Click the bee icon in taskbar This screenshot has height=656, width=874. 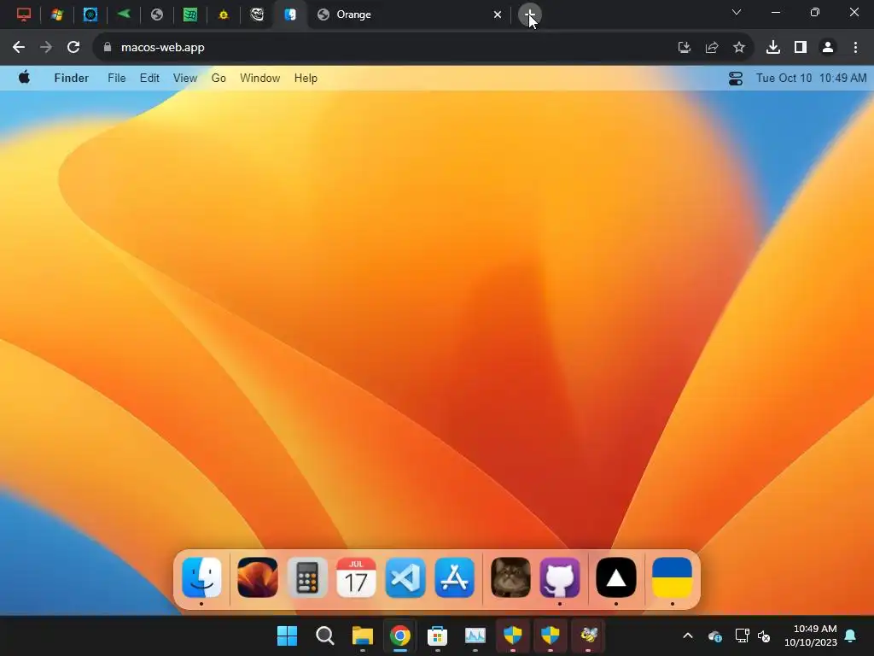point(589,635)
